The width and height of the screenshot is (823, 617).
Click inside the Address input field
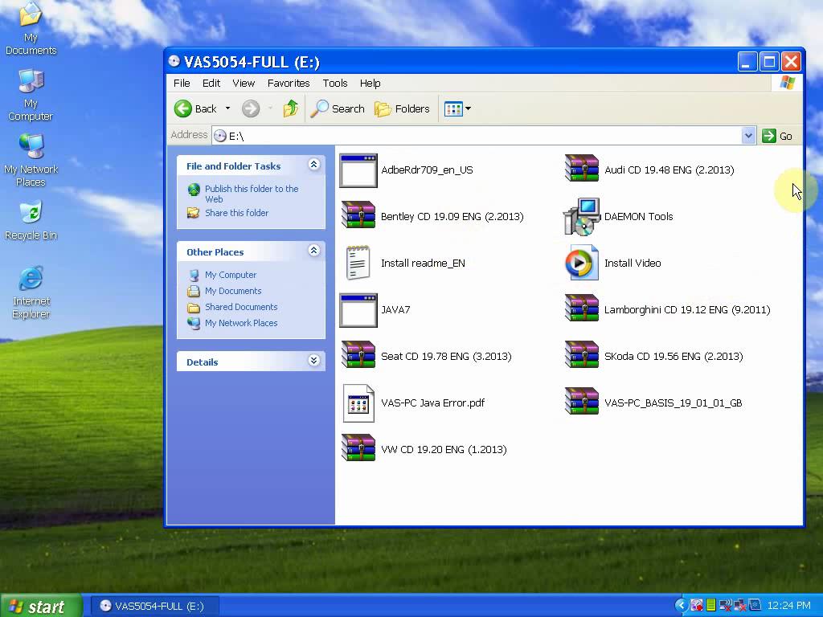pyautogui.click(x=482, y=136)
